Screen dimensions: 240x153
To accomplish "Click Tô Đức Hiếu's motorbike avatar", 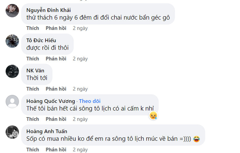I will click(12, 41).
